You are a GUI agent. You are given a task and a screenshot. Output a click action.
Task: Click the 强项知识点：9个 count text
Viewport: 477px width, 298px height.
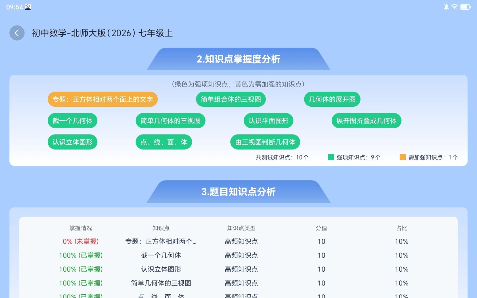359,157
